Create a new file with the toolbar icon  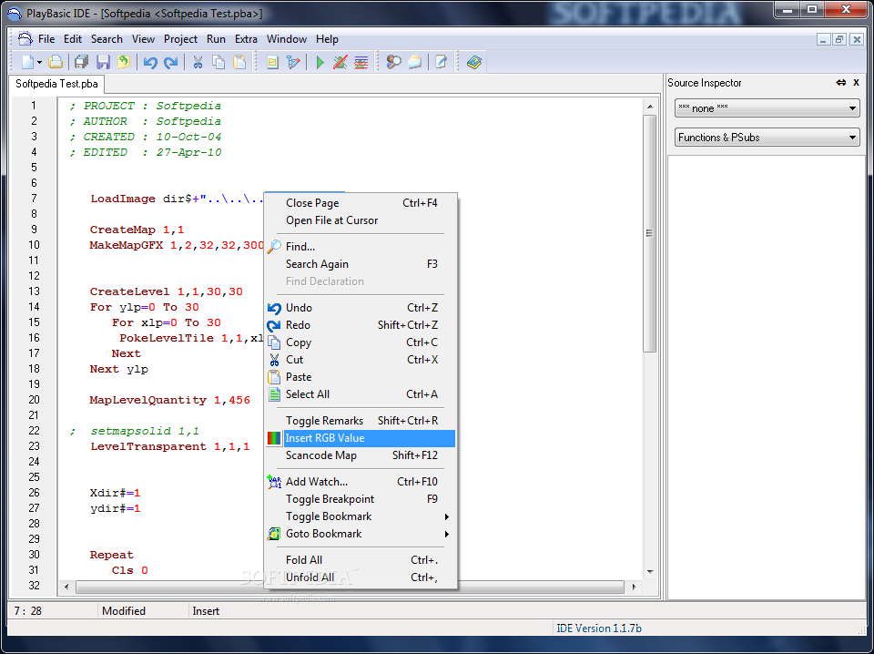point(27,63)
